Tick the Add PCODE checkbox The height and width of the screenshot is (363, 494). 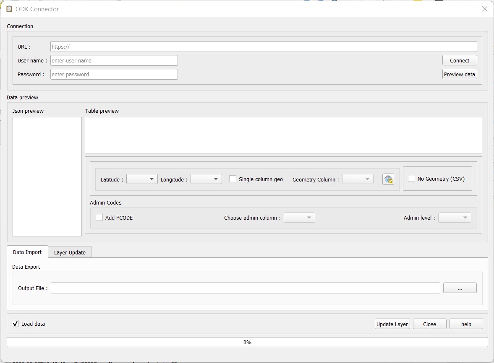tap(99, 218)
